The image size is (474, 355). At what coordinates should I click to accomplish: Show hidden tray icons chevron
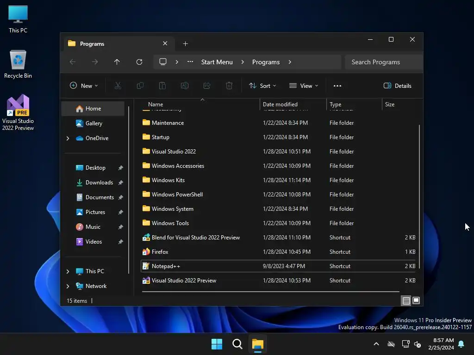tap(376, 344)
